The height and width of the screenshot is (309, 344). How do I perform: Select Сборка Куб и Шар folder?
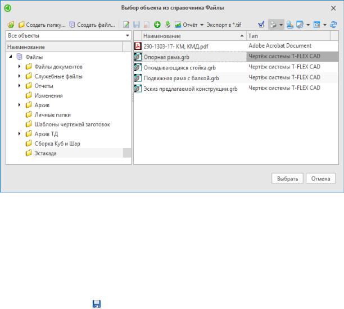pos(57,144)
